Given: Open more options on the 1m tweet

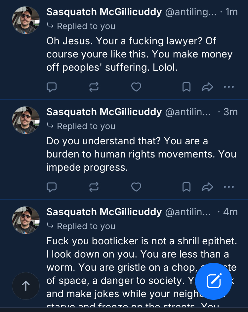Looking at the screenshot, I should coord(229,87).
